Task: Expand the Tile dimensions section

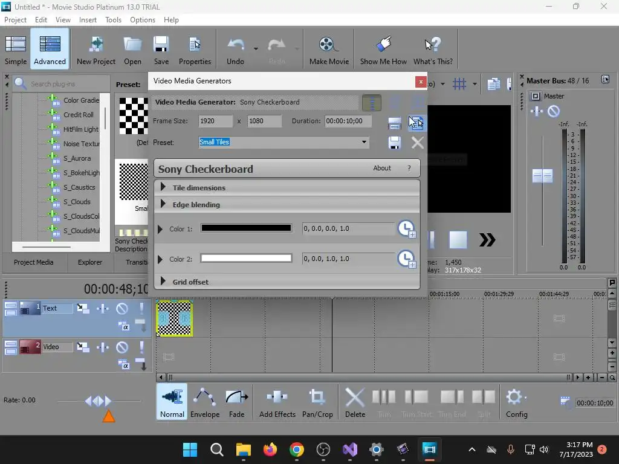Action: (163, 187)
